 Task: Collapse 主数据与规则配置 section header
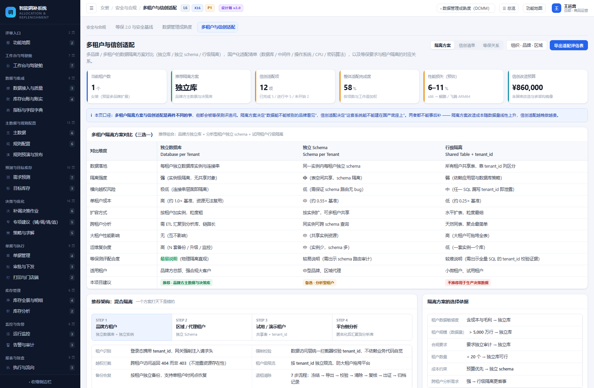40,123
